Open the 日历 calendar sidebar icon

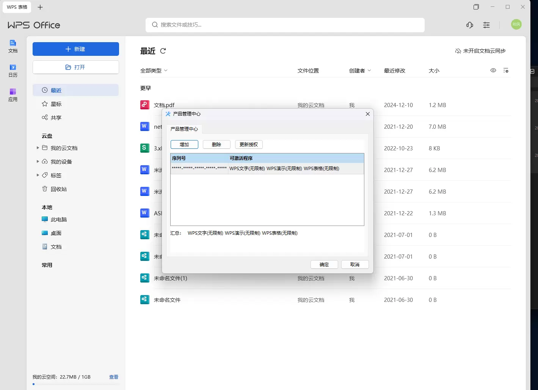click(13, 71)
